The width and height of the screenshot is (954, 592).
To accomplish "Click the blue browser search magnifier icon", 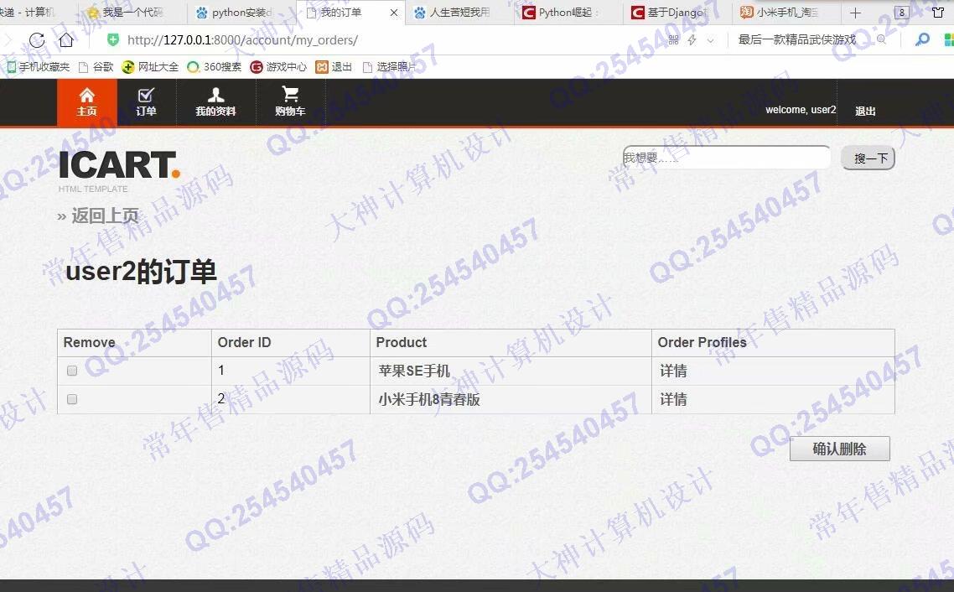I will tap(922, 39).
